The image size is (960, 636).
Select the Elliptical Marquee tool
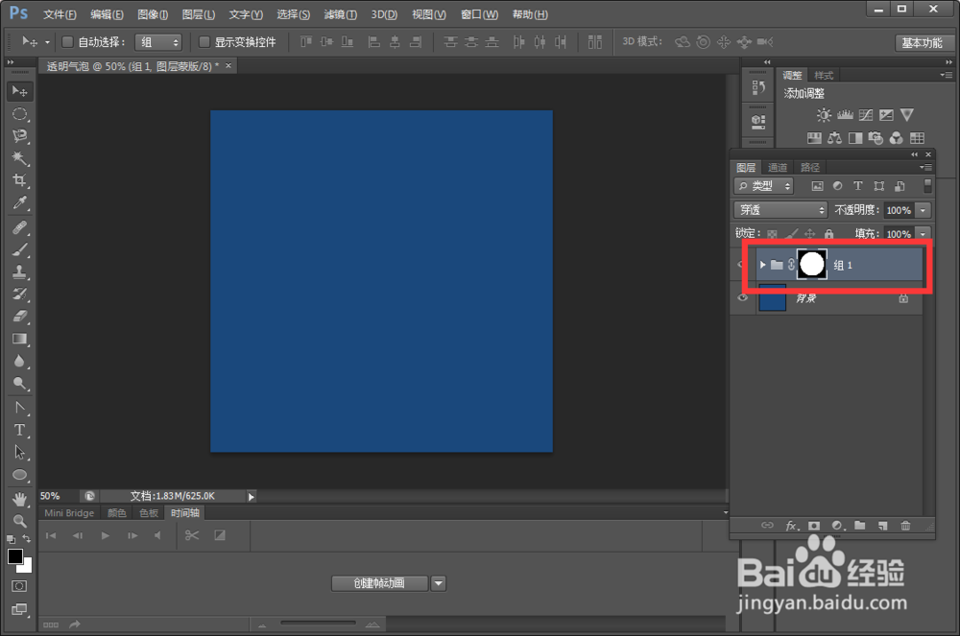point(19,114)
